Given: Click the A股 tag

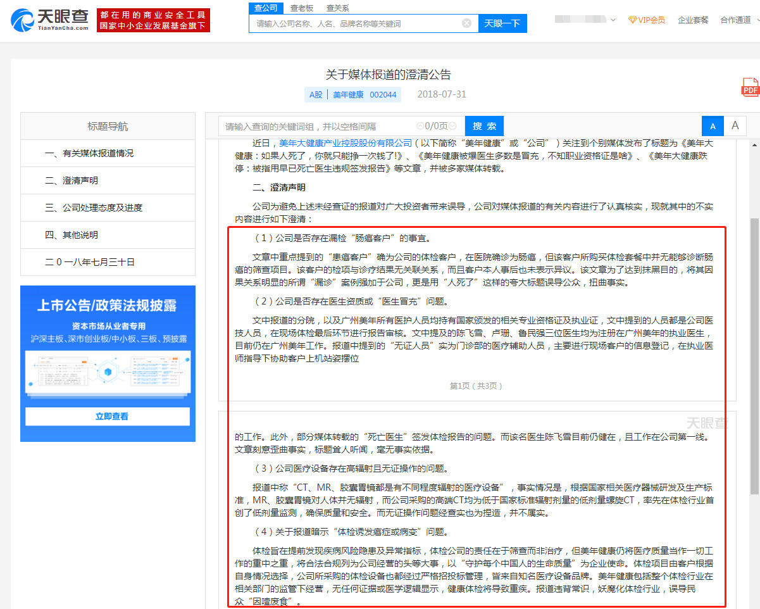Looking at the screenshot, I should coord(316,95).
